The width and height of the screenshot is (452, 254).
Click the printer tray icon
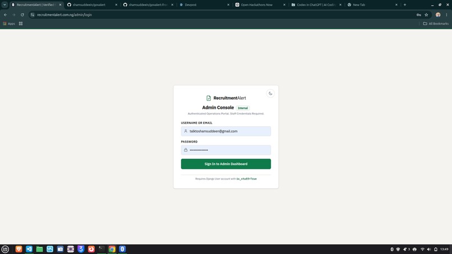coord(414,250)
